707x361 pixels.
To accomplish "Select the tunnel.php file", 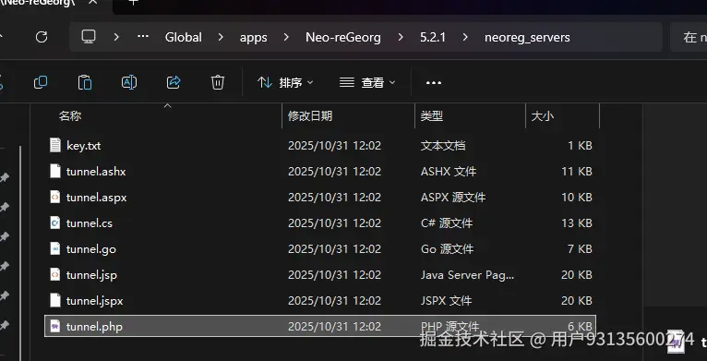I will (320, 326).
